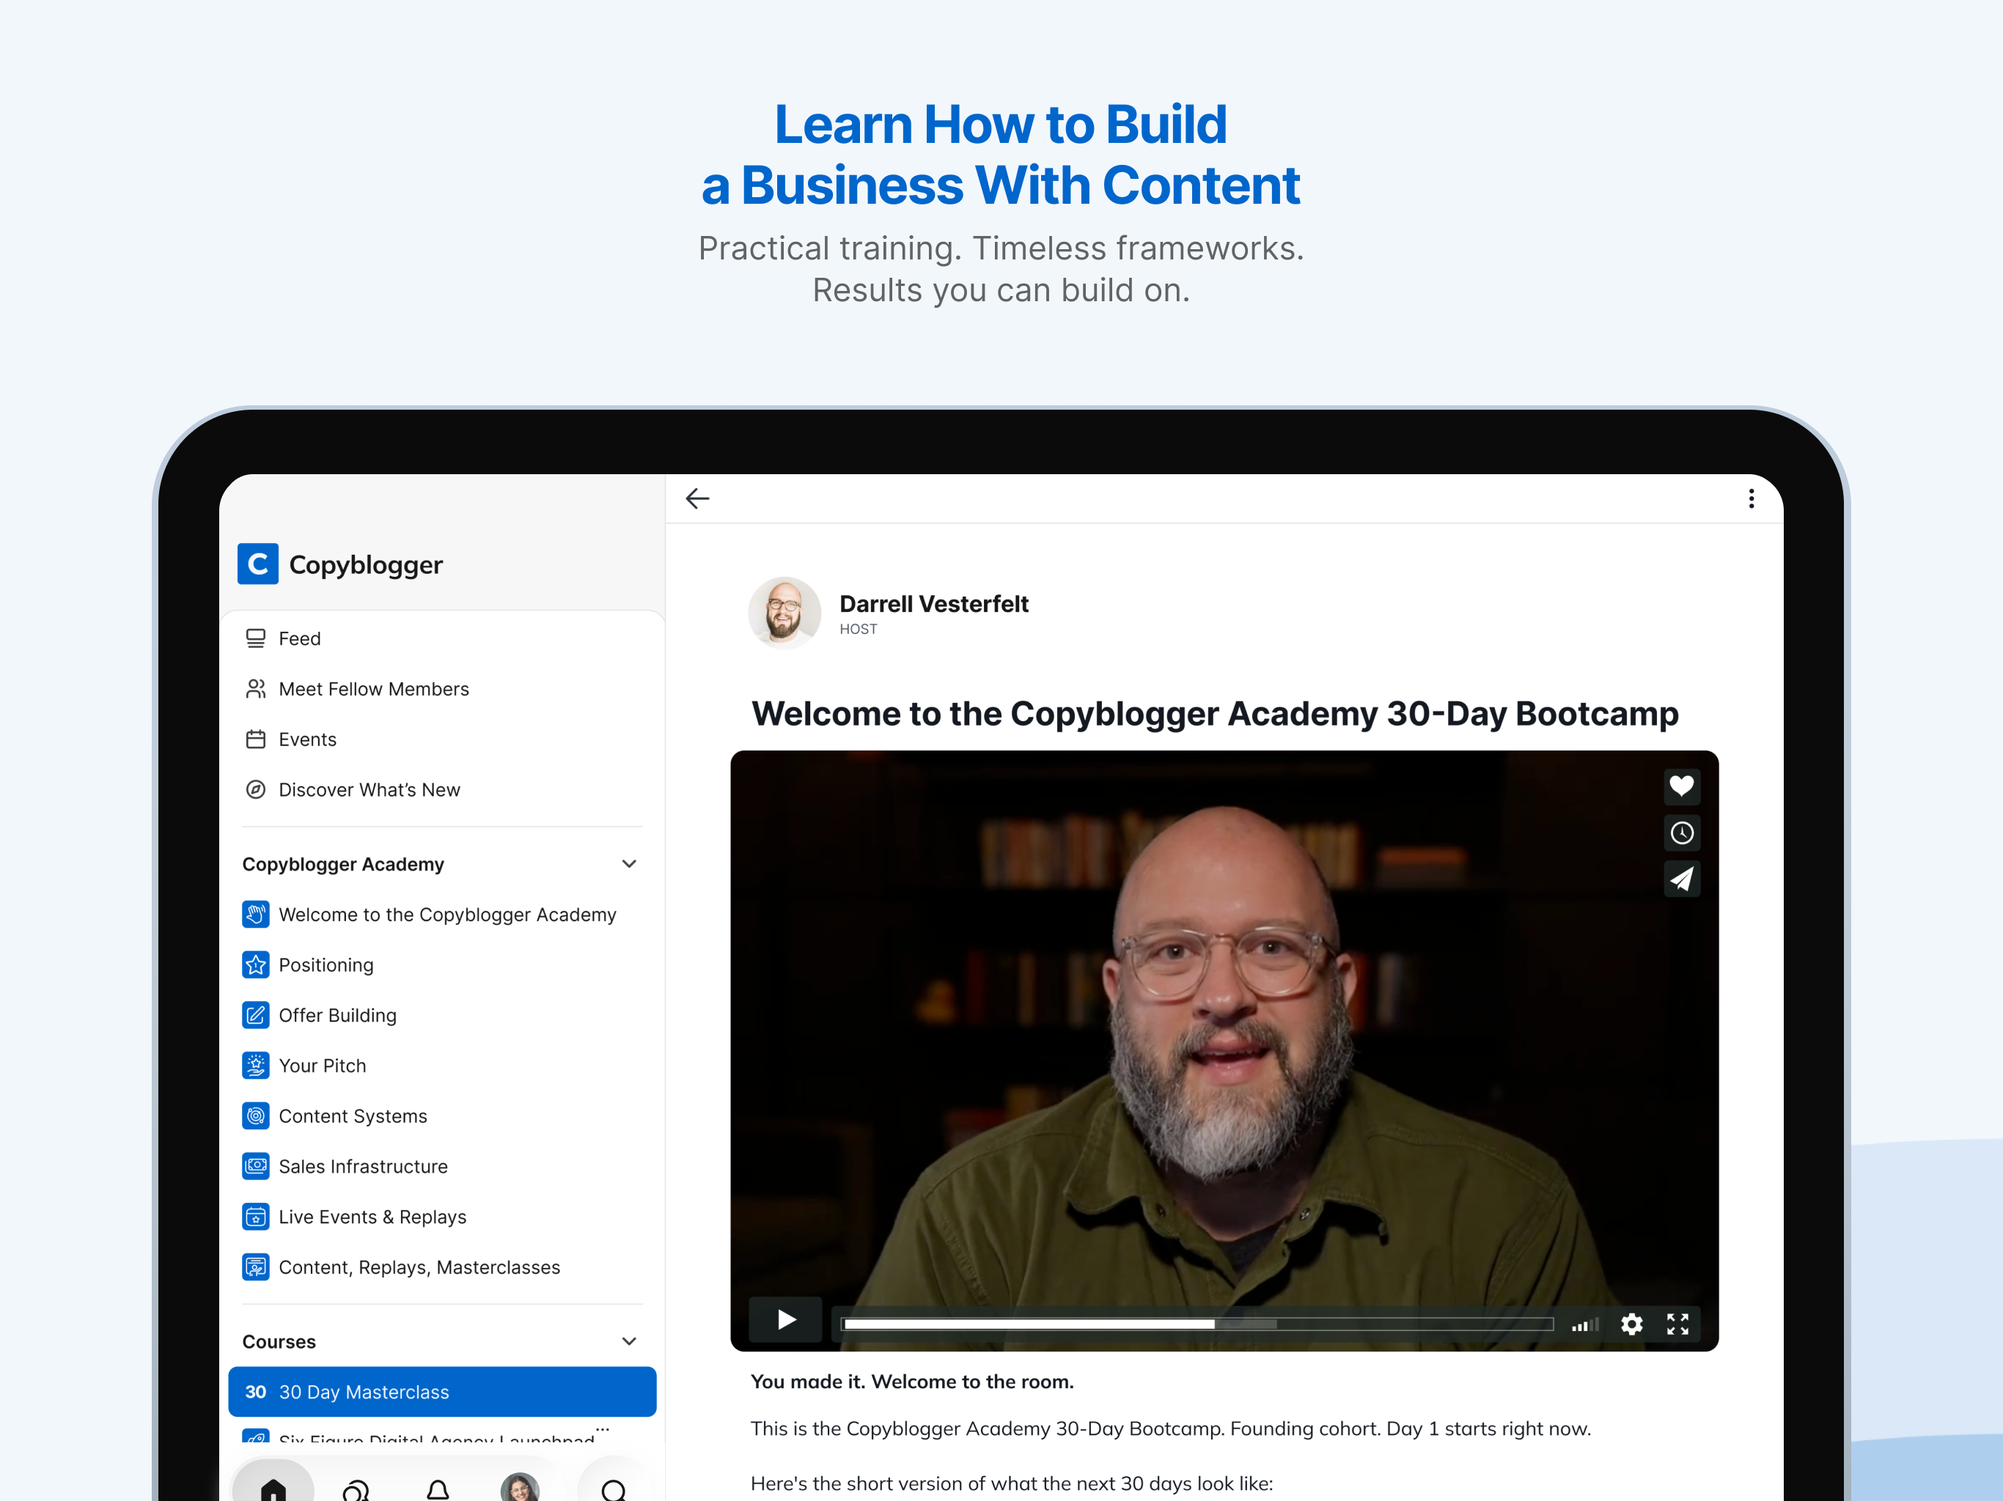
Task: Go back using the left arrow
Action: point(697,499)
